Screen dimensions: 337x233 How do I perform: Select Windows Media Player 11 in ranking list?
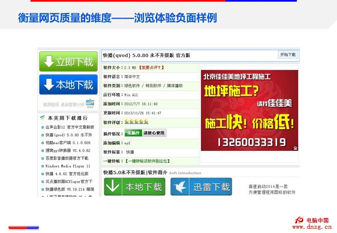point(68,166)
